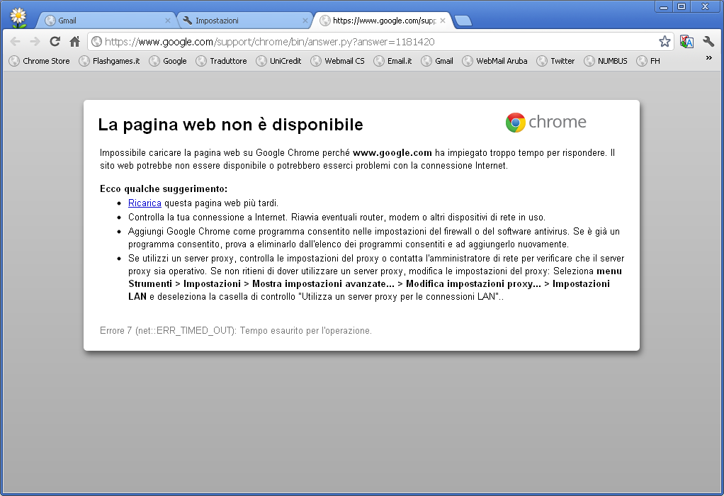Click the Chrome logo on the error page
Viewport: 724px width, 496px height.
[545, 123]
